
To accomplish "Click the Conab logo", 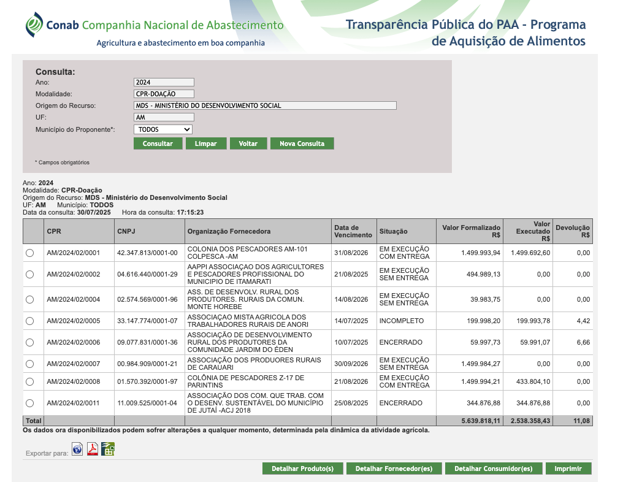I will (35, 25).
